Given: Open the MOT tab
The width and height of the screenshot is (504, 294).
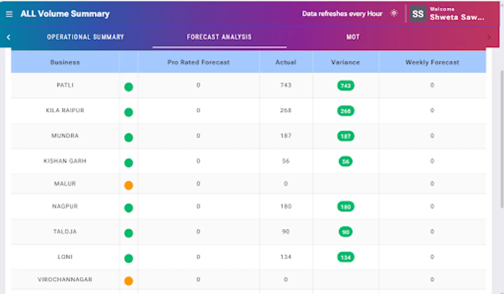Looking at the screenshot, I should (x=353, y=37).
